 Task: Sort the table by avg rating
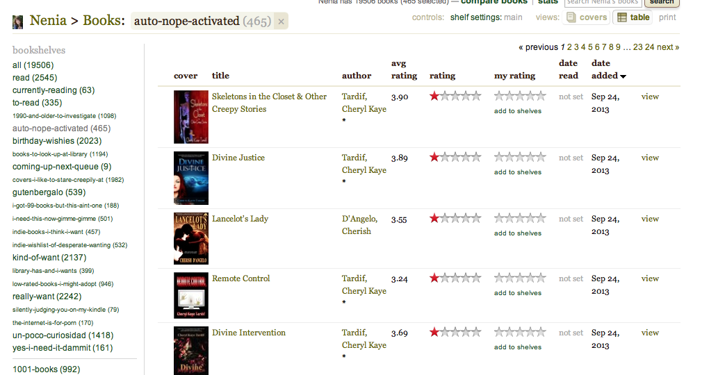(404, 69)
